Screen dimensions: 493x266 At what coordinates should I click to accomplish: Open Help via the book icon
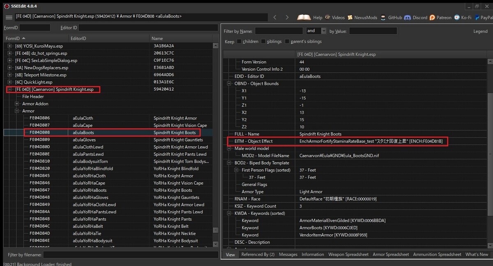[x=304, y=17]
